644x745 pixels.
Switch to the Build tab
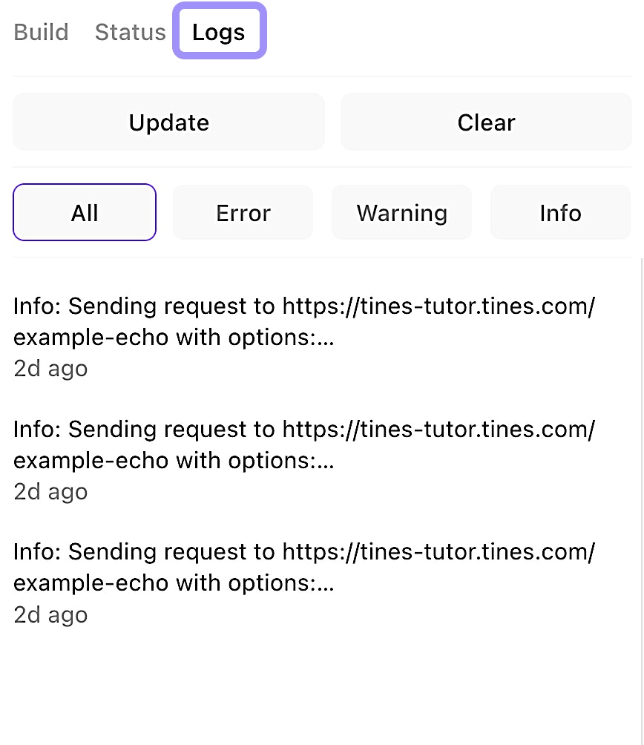tap(42, 33)
